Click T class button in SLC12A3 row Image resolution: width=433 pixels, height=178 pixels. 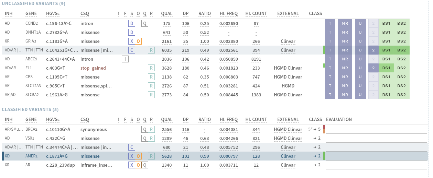(x=330, y=86)
